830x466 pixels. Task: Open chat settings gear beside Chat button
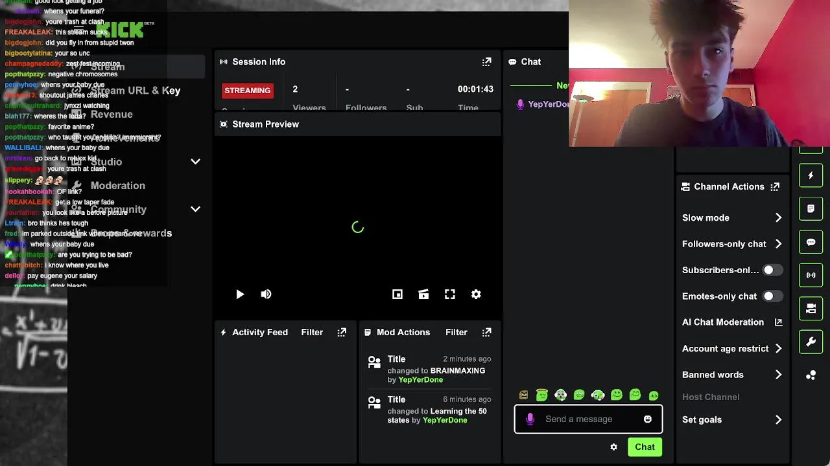[613, 447]
